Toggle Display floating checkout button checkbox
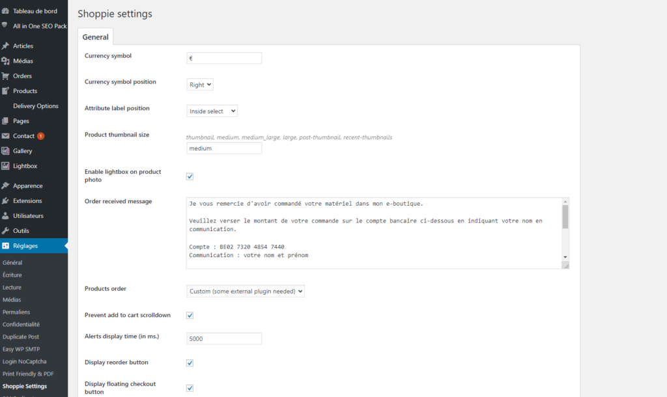667x397 pixels. point(190,388)
